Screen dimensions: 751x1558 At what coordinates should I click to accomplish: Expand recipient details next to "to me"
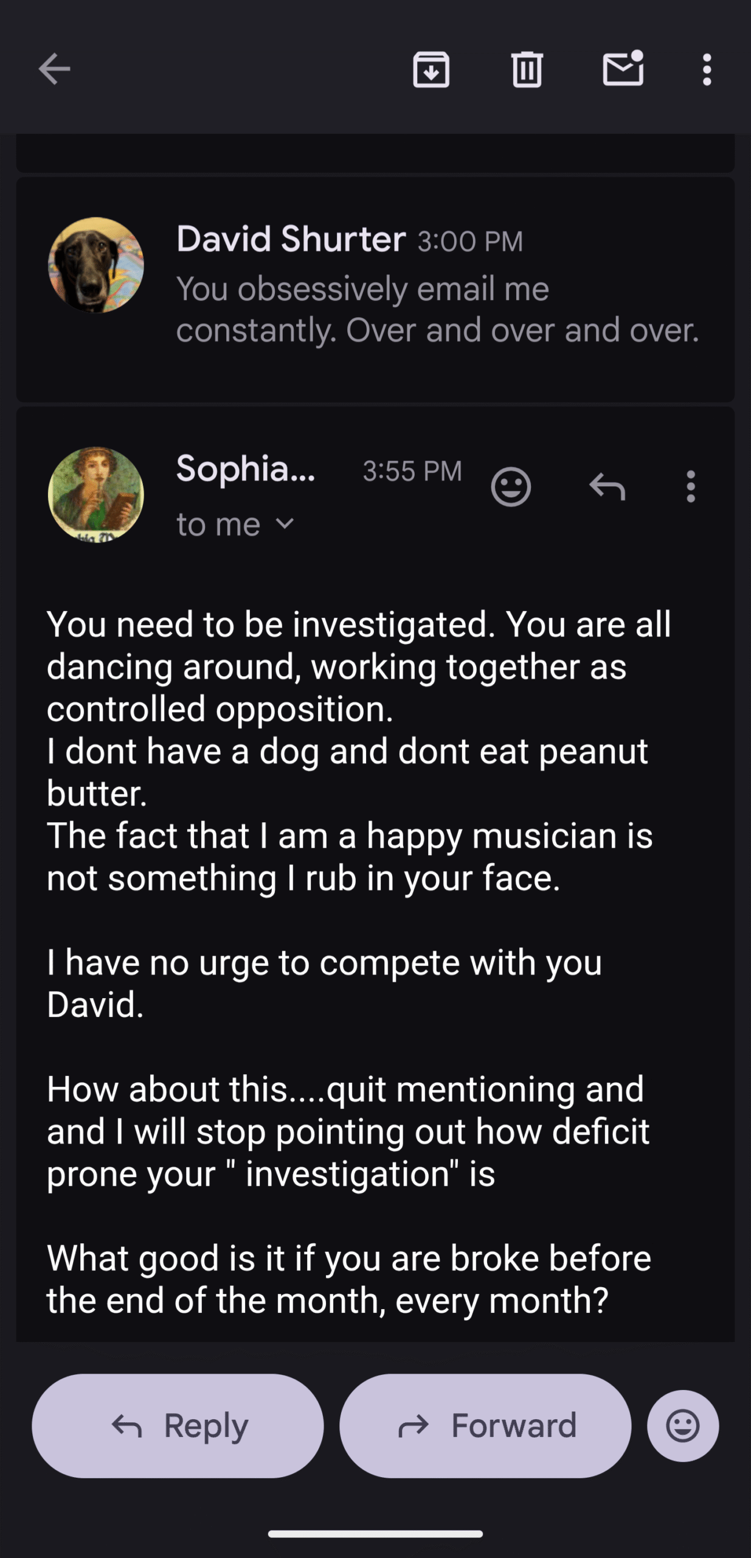point(285,524)
